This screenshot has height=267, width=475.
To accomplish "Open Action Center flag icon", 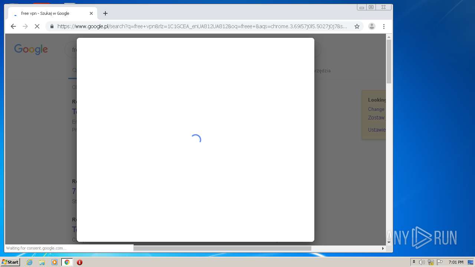I will (440, 262).
